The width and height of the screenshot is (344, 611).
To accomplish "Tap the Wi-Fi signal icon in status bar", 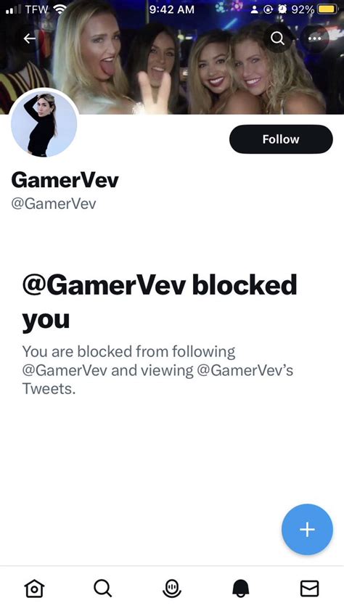I will pyautogui.click(x=60, y=9).
